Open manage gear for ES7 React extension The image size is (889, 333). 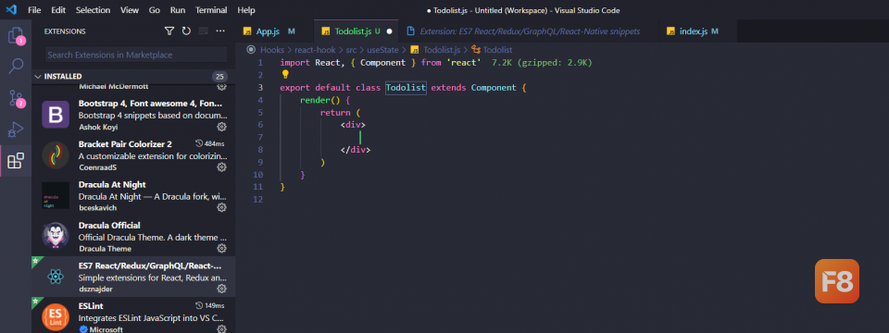click(x=221, y=289)
